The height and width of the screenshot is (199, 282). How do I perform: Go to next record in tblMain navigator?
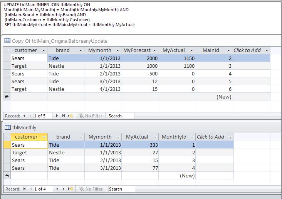[57, 116]
